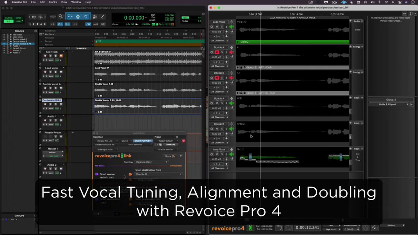The width and height of the screenshot is (418, 235).
Task: Toggle speaker icon on Revoice track 6
Action: (231, 154)
